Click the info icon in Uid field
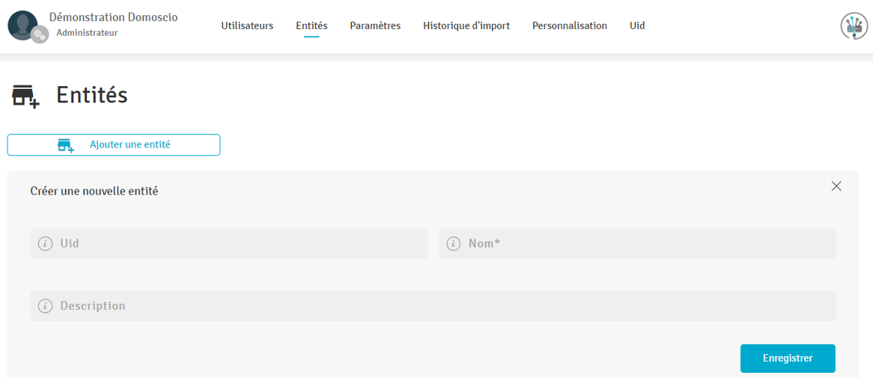873x378 pixels. [x=45, y=244]
